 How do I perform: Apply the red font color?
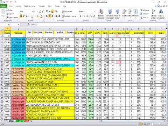tap(41, 16)
